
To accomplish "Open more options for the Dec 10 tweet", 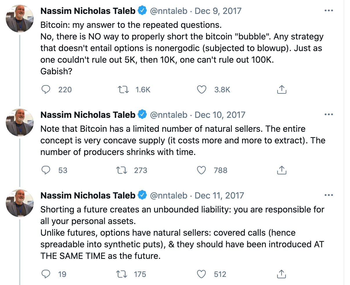I will coord(329,114).
